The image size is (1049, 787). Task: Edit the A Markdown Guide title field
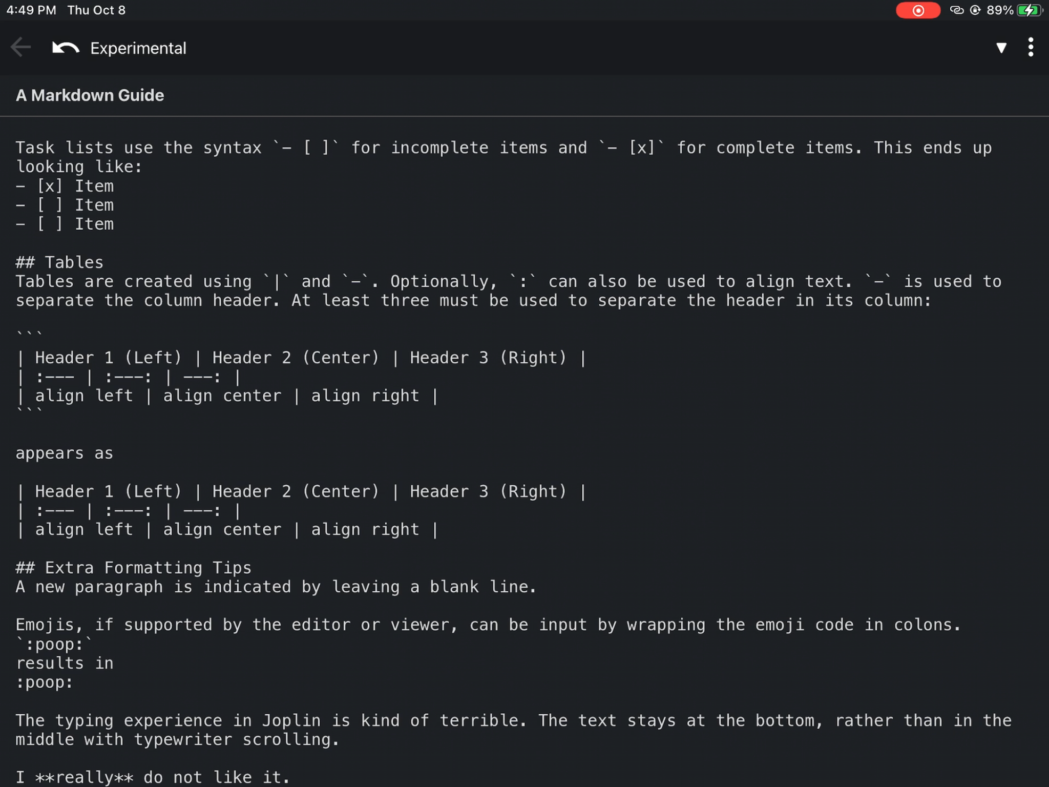524,95
